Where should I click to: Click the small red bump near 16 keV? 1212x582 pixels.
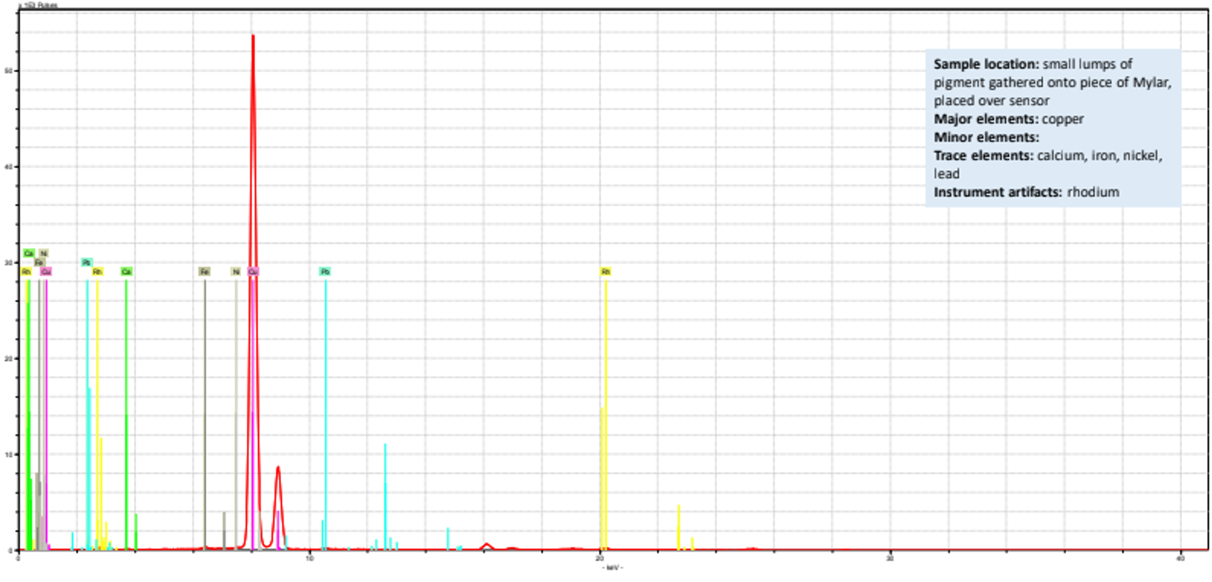487,546
